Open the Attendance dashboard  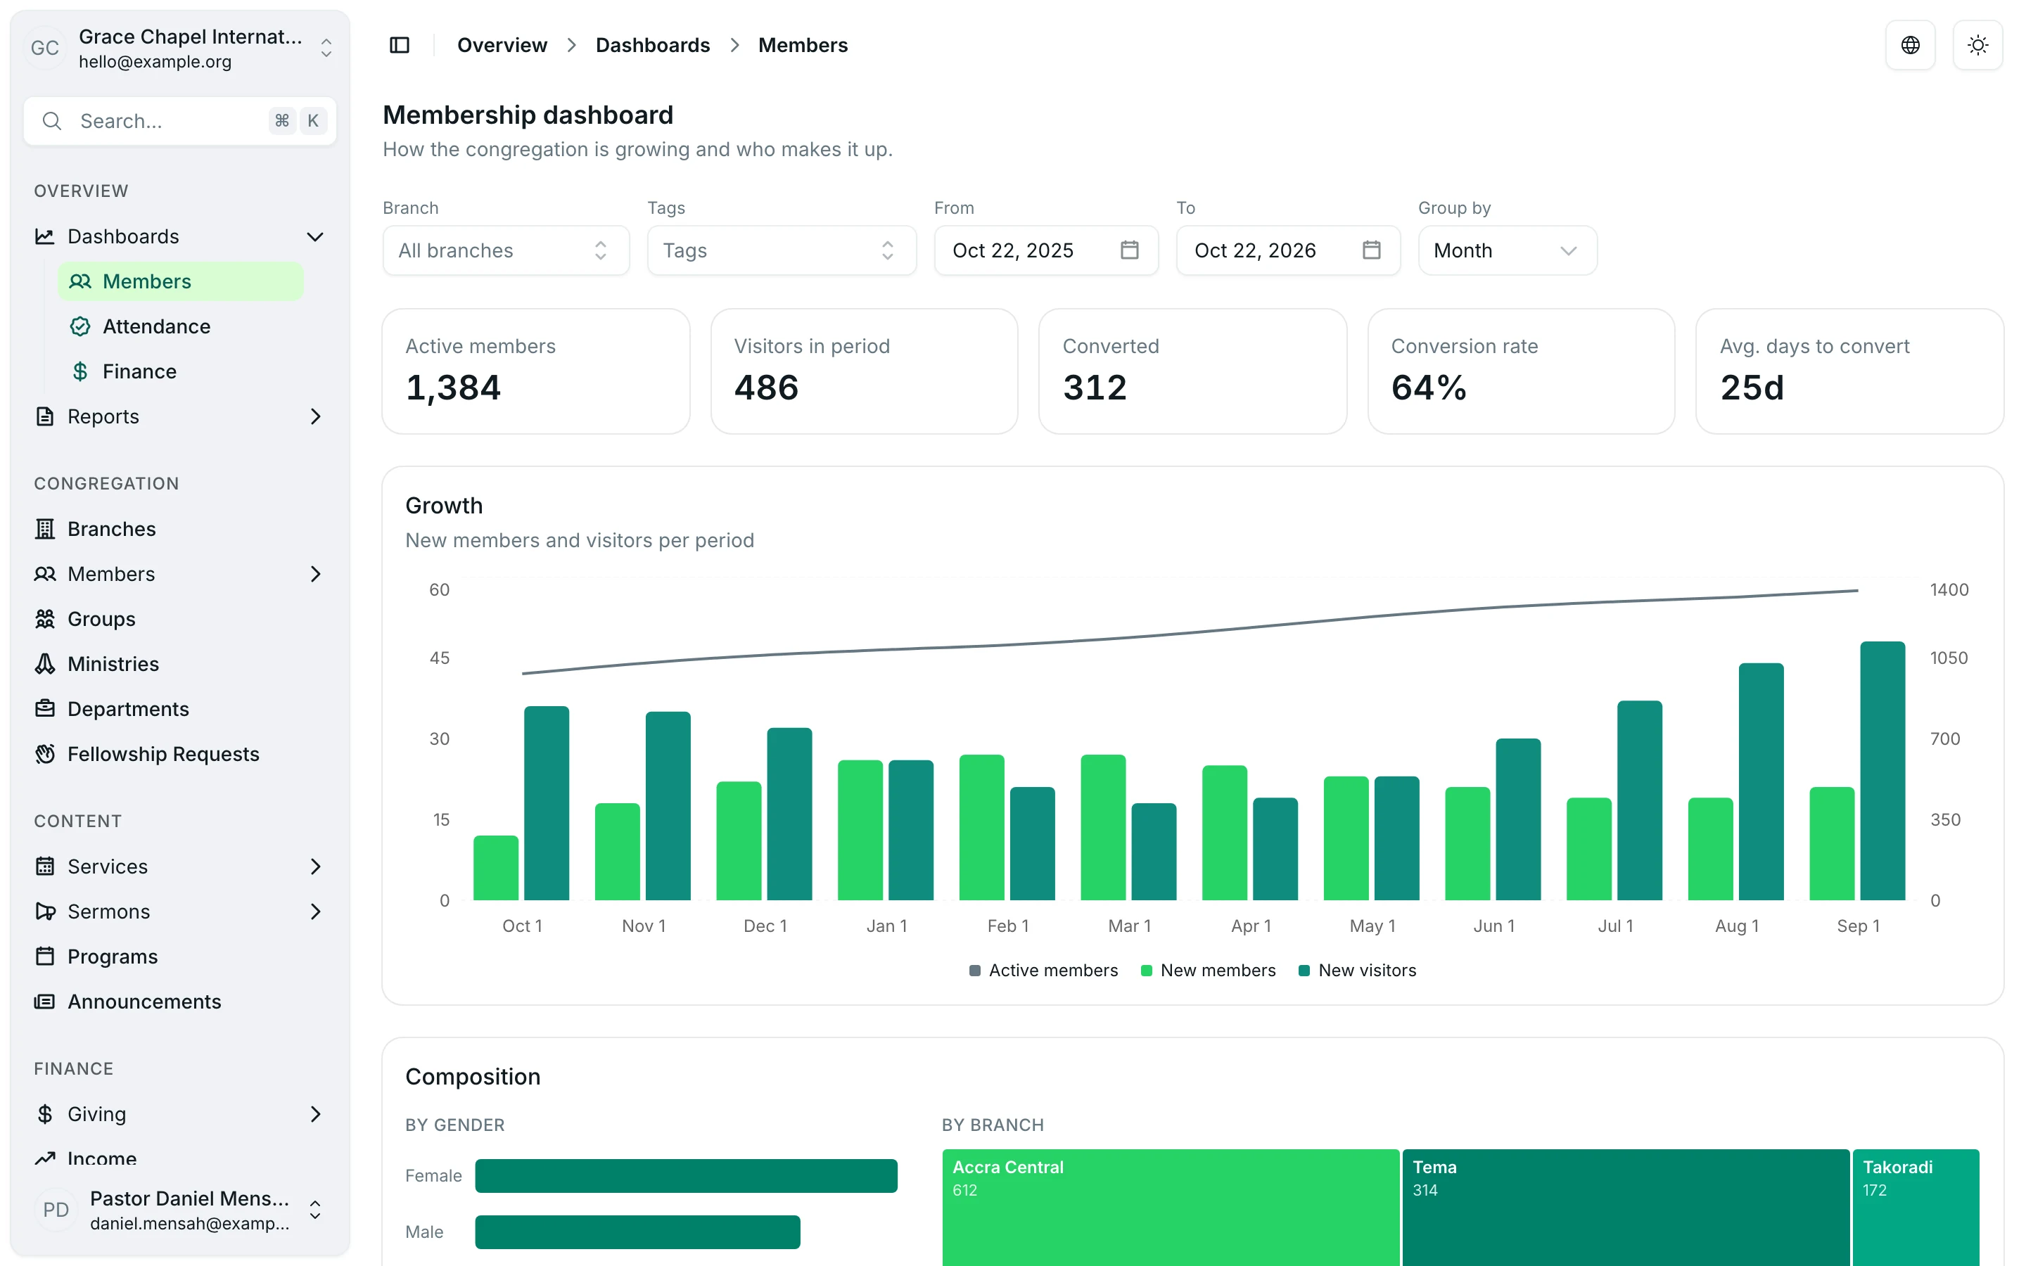[x=180, y=326]
